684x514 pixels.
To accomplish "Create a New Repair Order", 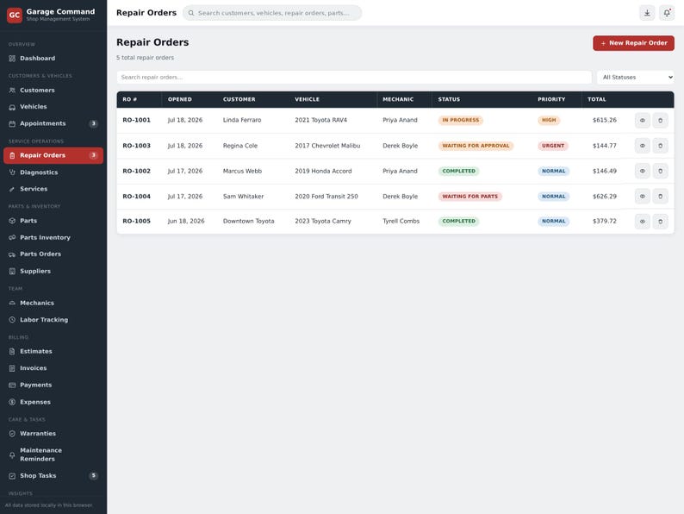I will pyautogui.click(x=633, y=43).
